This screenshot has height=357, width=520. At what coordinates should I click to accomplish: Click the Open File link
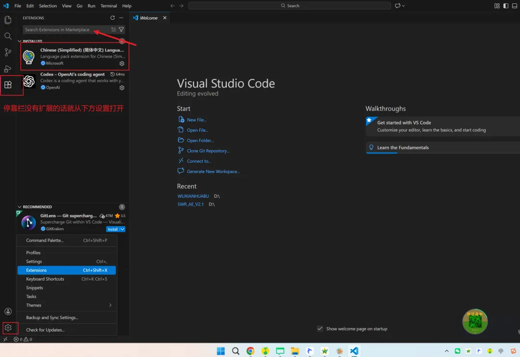197,130
